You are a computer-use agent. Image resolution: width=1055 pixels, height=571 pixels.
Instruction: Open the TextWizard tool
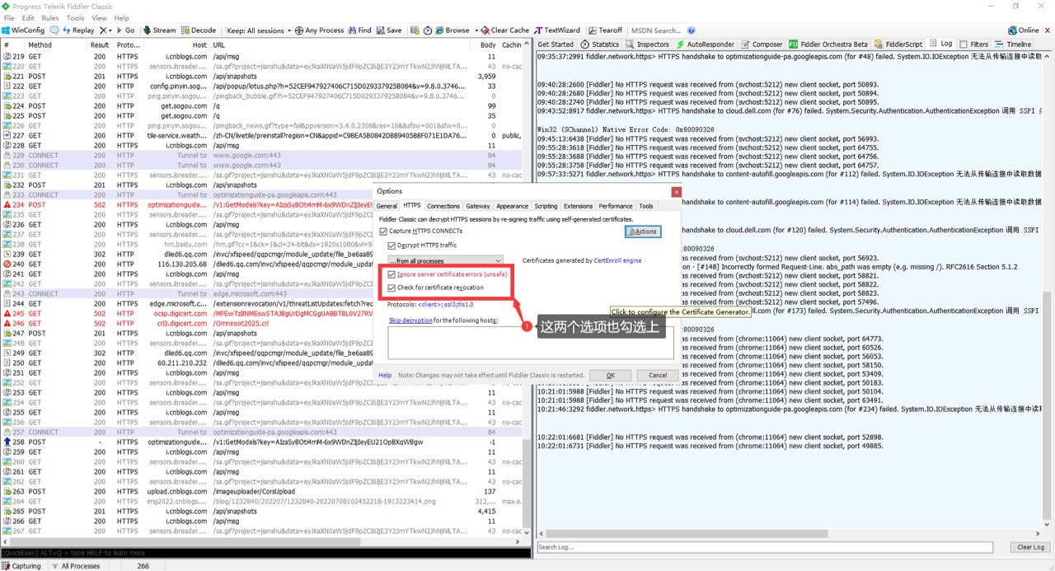557,30
